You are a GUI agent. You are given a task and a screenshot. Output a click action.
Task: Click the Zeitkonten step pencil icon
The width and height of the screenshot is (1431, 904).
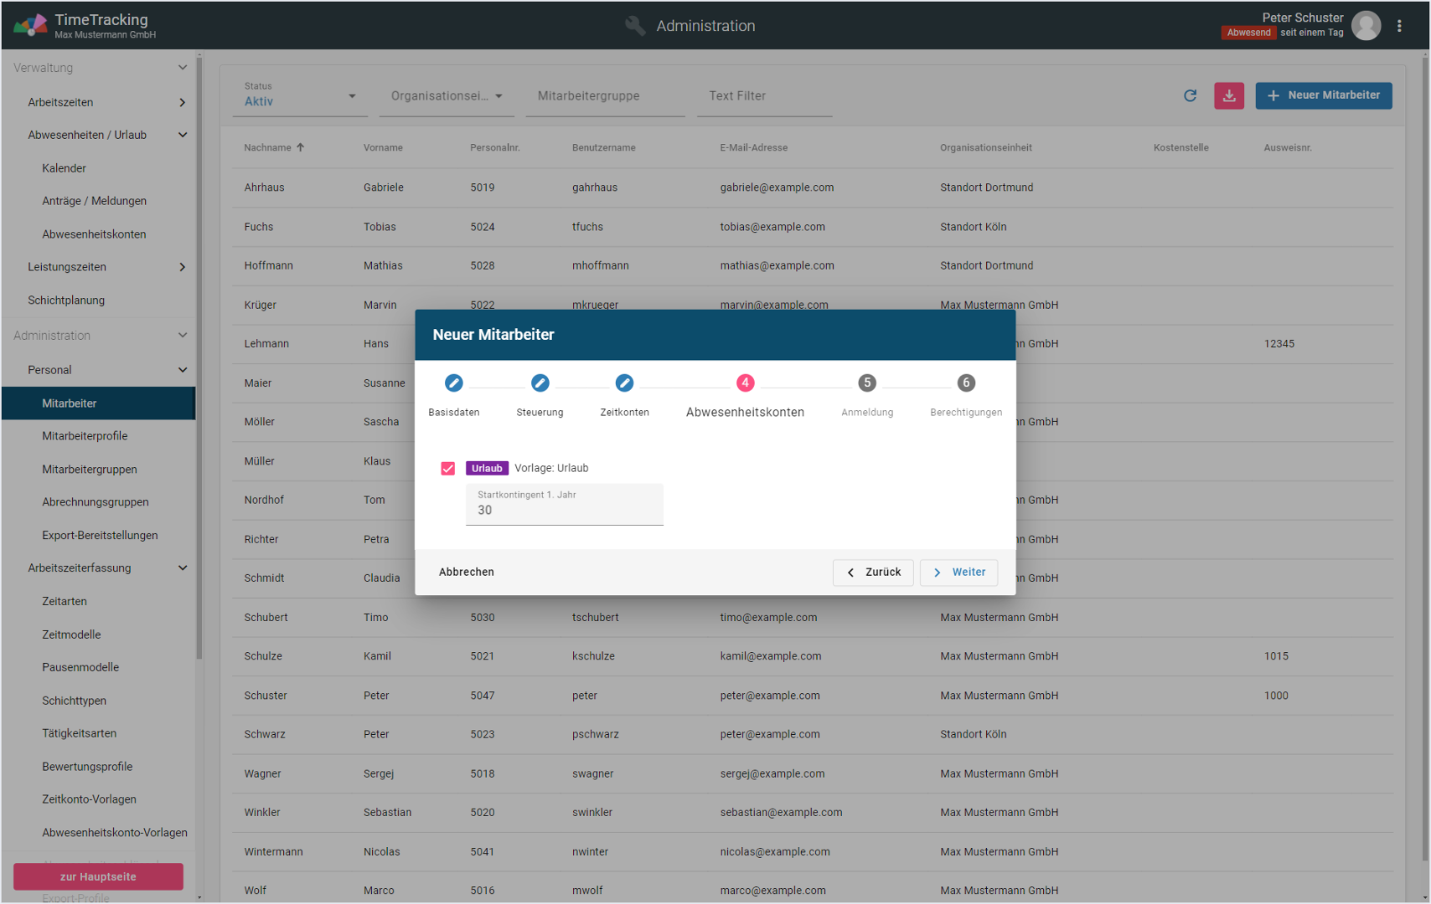[624, 383]
